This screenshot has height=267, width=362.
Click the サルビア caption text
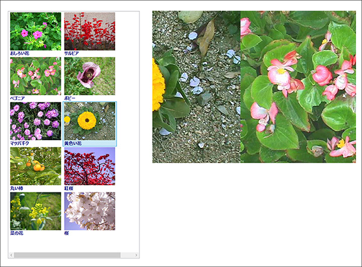pyautogui.click(x=71, y=54)
